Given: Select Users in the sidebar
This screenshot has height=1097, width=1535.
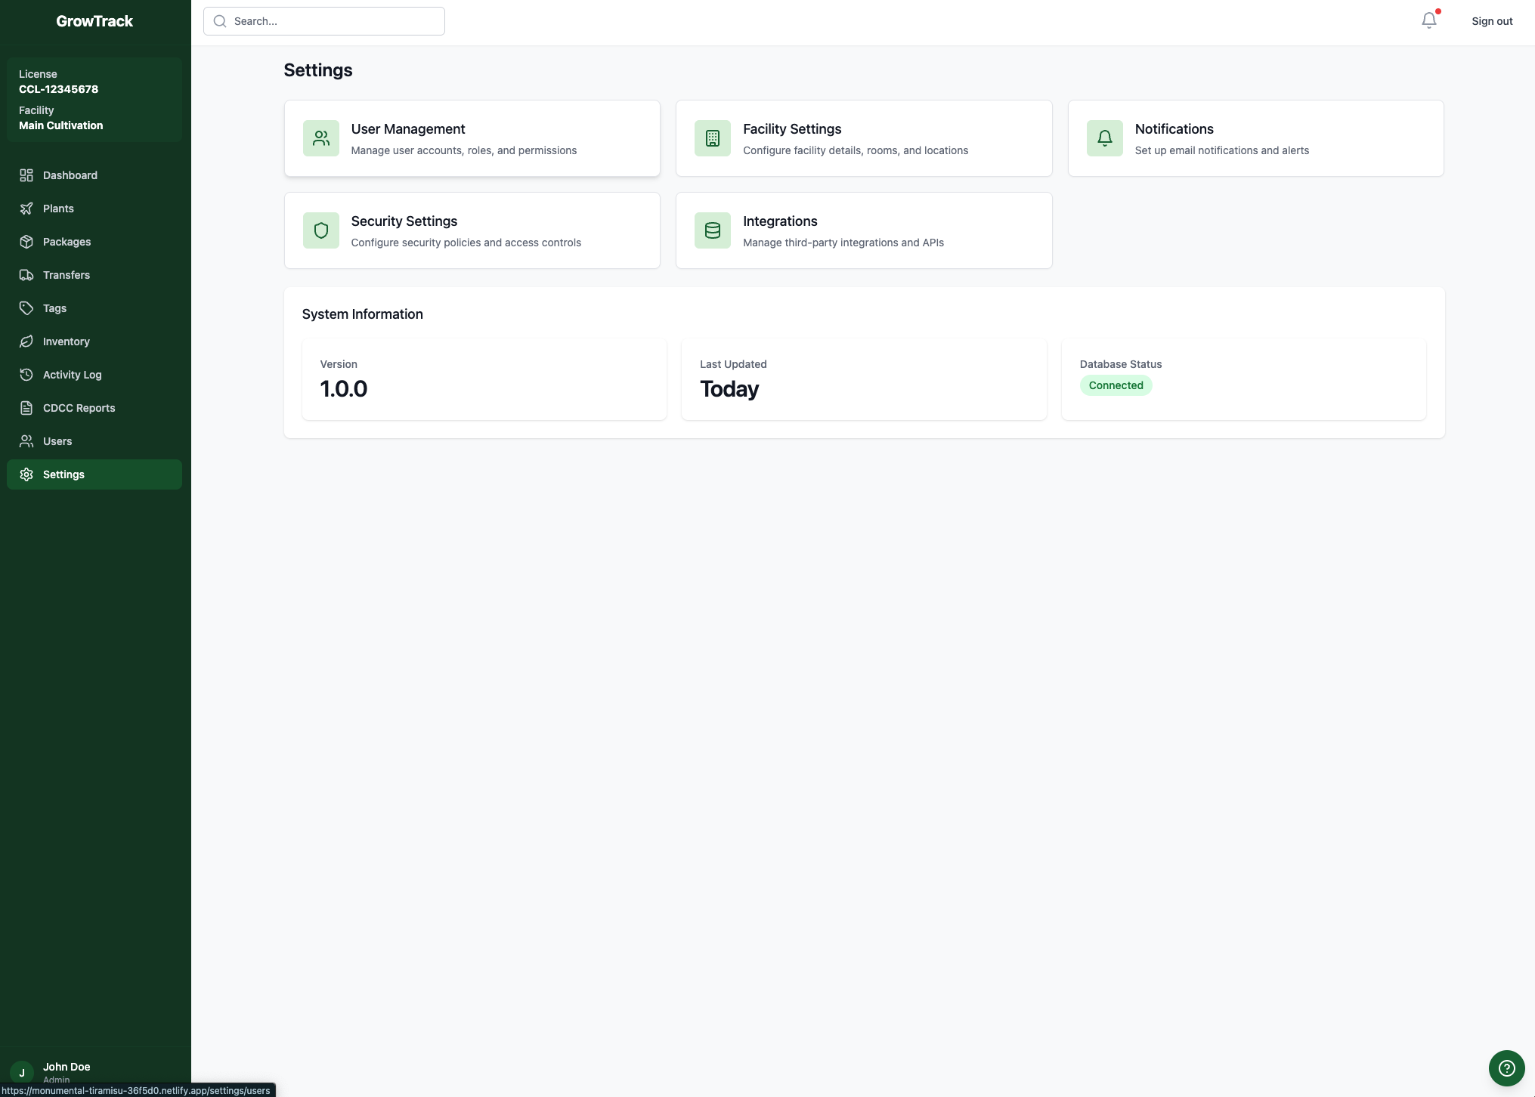Looking at the screenshot, I should click(57, 441).
